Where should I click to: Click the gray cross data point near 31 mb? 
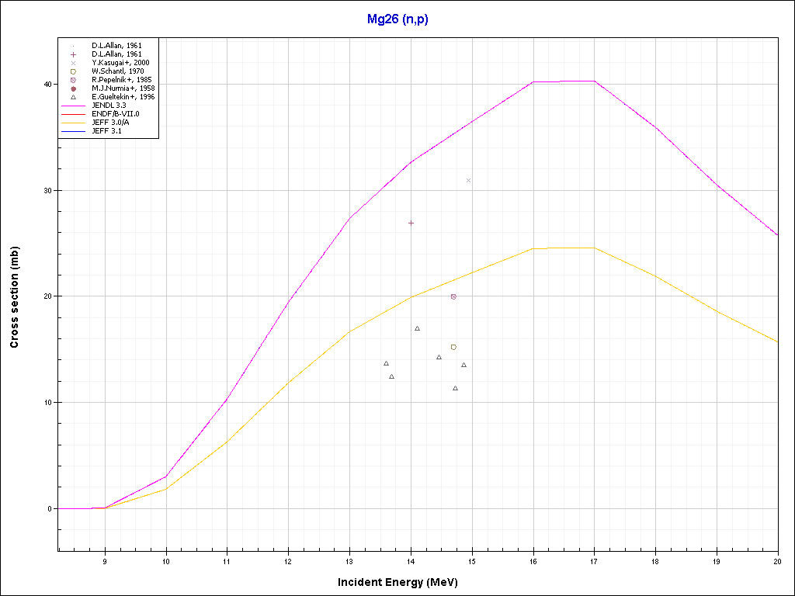pyautogui.click(x=468, y=180)
